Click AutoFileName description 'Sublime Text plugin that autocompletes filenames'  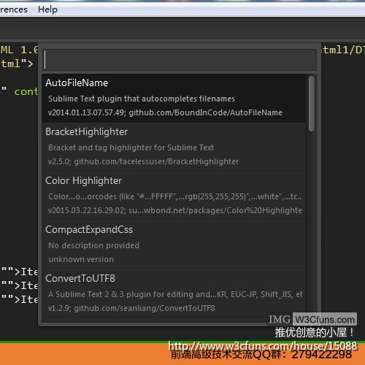[142, 99]
